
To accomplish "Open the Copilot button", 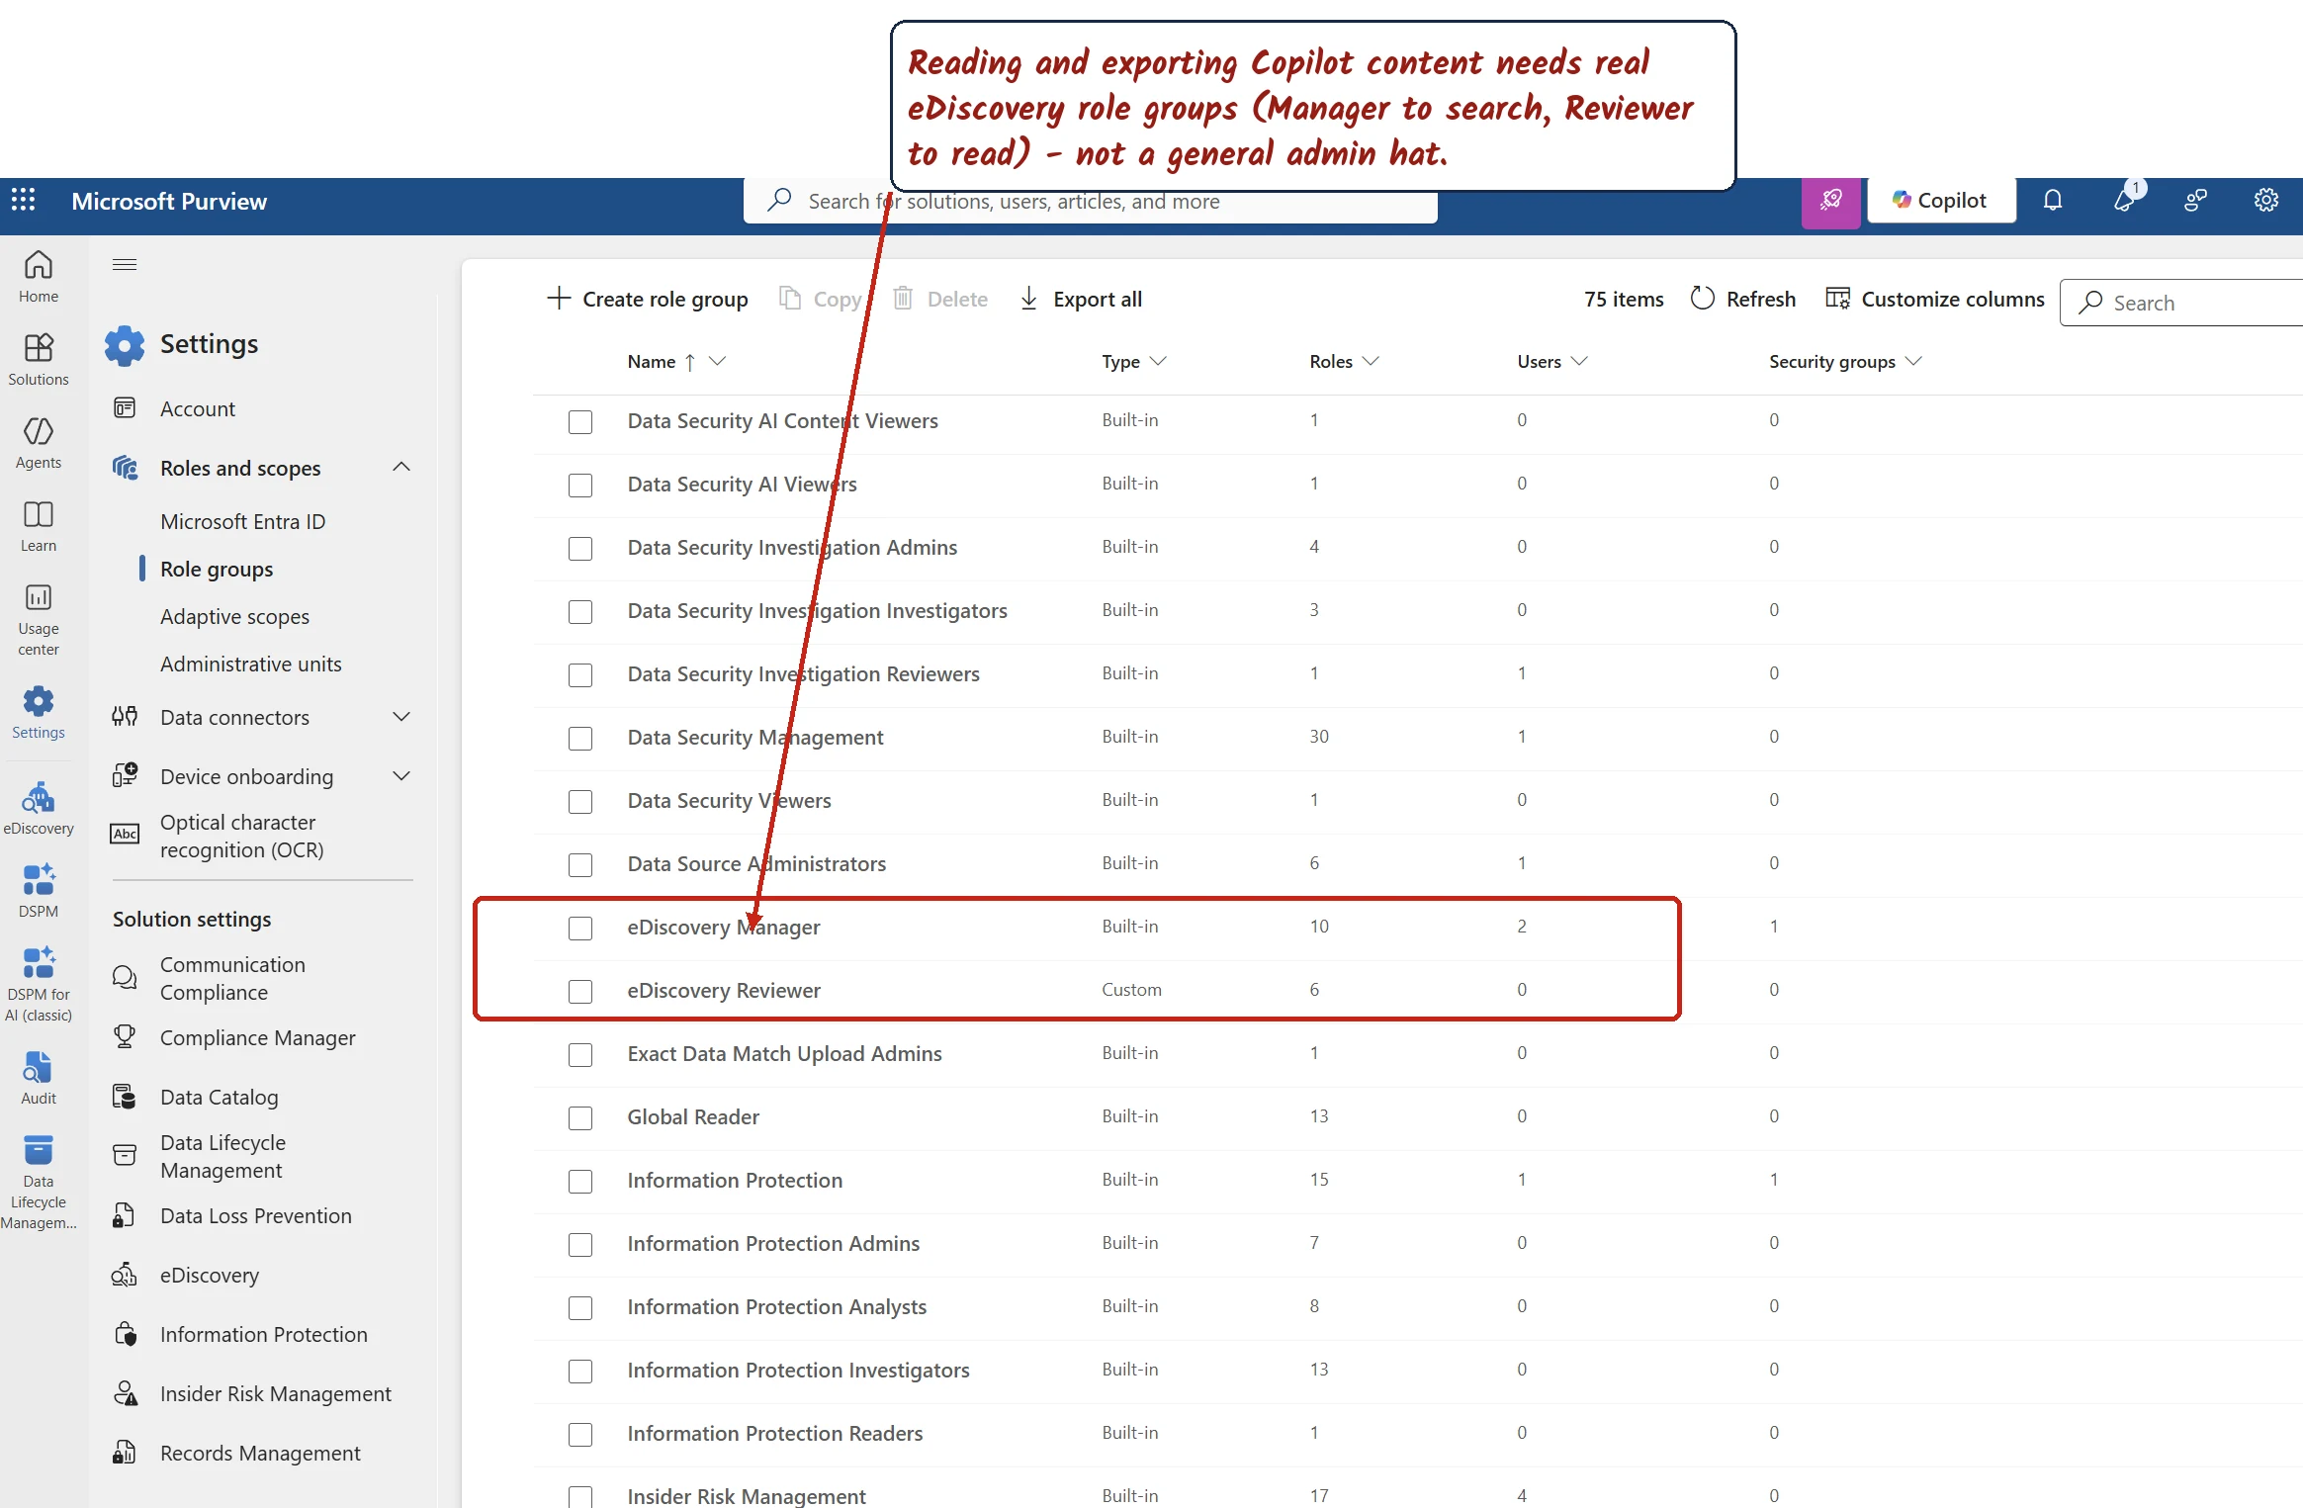I will (1941, 201).
